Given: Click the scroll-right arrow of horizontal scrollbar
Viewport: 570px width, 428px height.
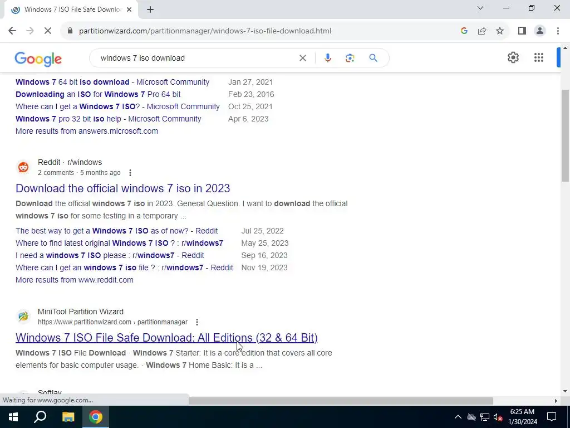Looking at the screenshot, I should click(x=556, y=401).
